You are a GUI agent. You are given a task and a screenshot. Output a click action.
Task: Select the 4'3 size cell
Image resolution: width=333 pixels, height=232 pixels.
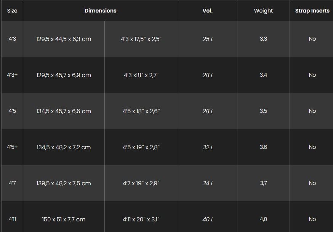pyautogui.click(x=12, y=39)
